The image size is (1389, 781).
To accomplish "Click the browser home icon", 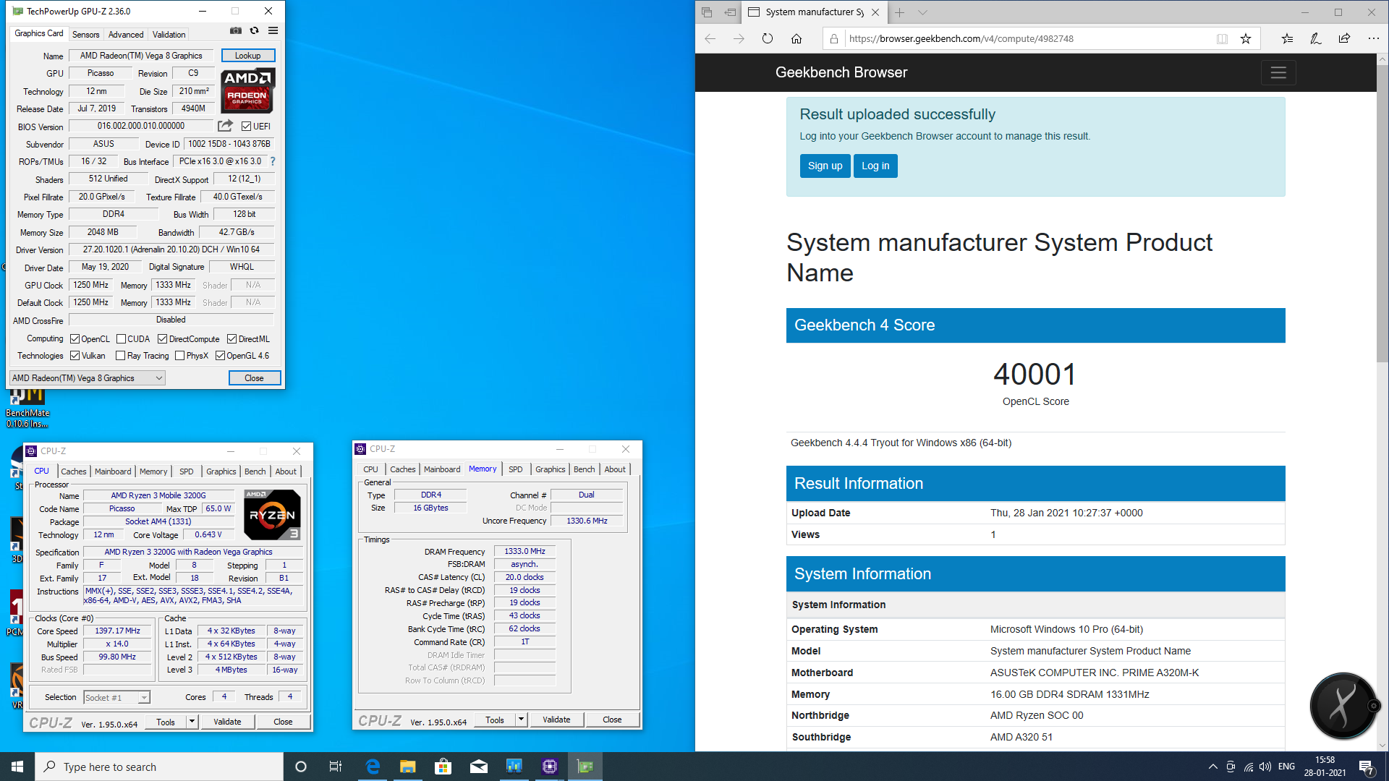I will [797, 39].
